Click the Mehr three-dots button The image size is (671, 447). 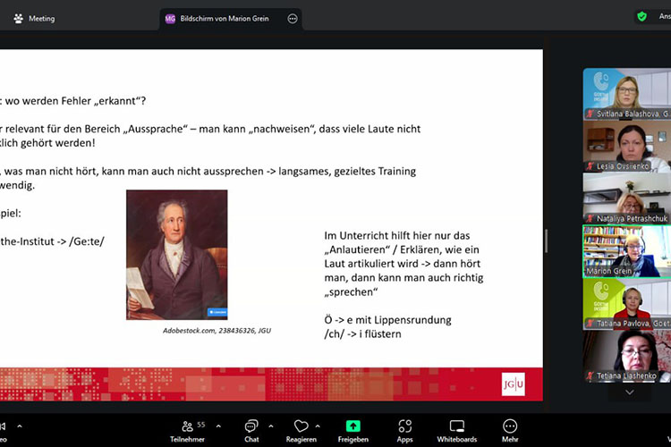point(510,430)
